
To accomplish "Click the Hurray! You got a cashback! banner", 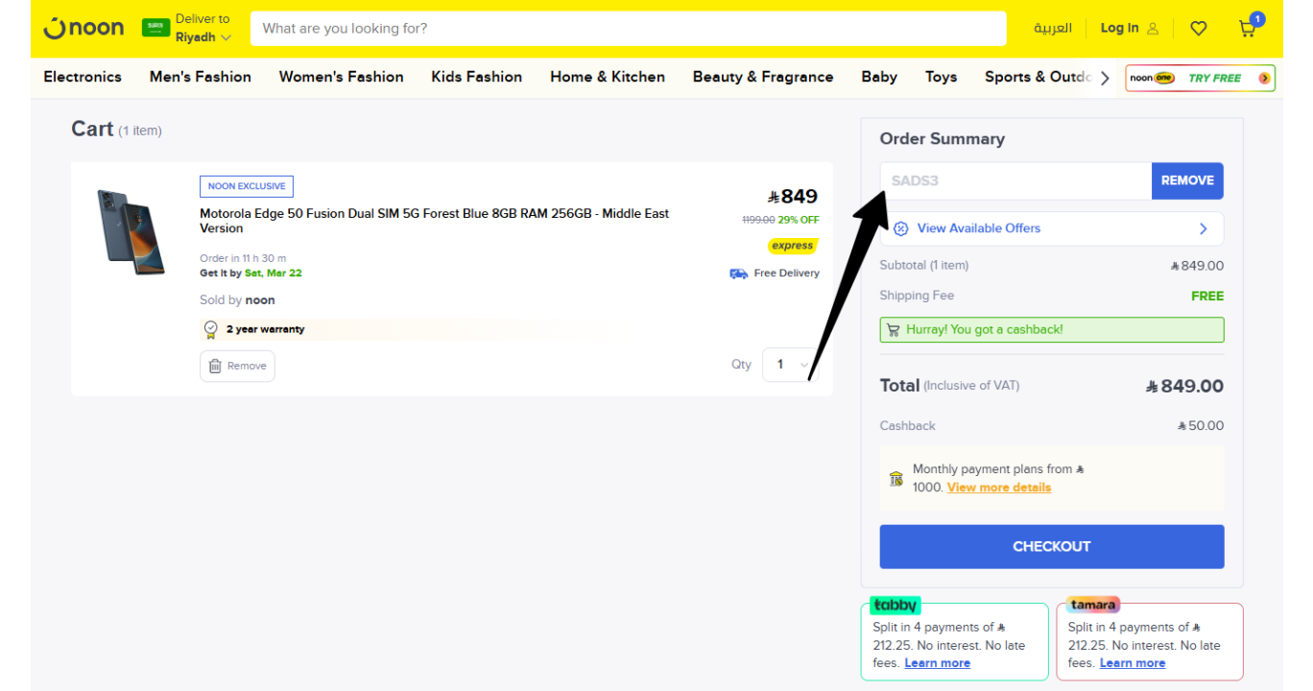I will tap(1052, 329).
